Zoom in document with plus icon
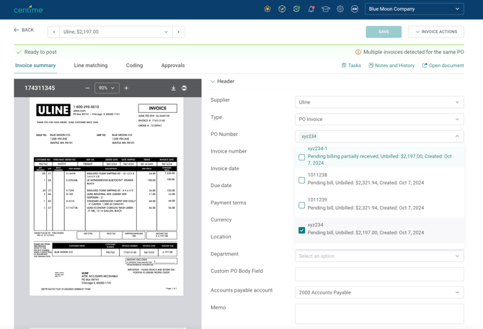The width and height of the screenshot is (483, 329). [126, 89]
